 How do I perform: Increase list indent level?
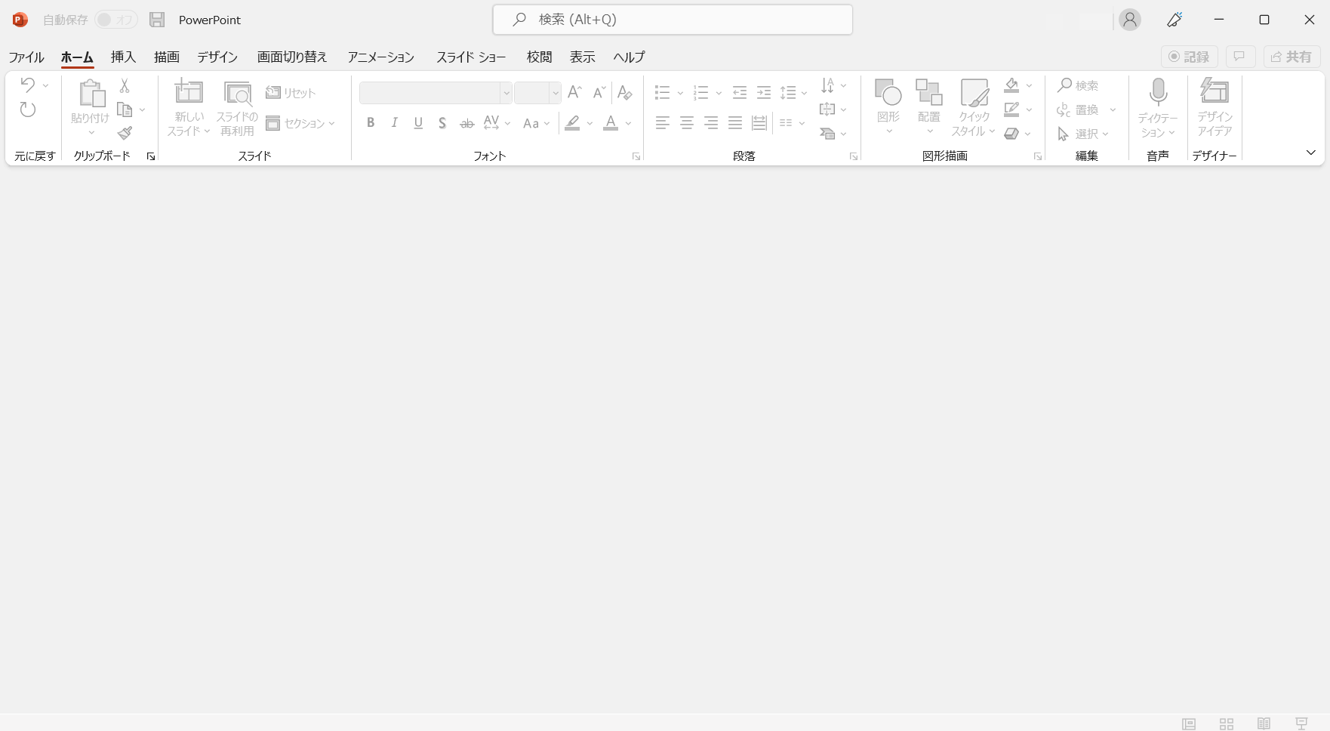click(x=764, y=92)
